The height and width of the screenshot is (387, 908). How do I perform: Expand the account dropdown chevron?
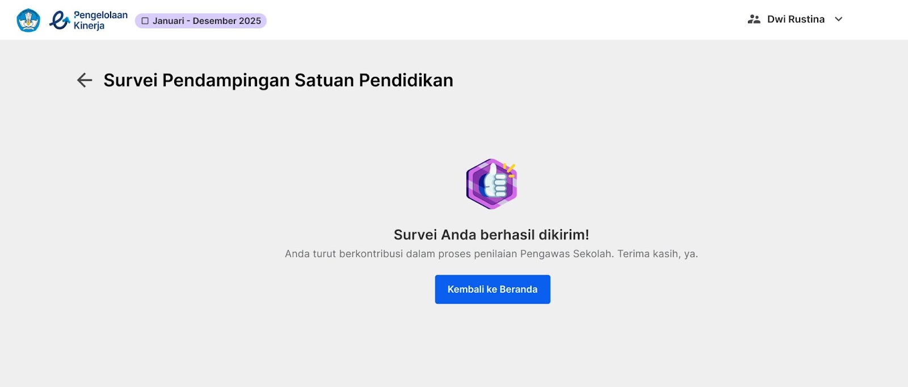pyautogui.click(x=838, y=19)
